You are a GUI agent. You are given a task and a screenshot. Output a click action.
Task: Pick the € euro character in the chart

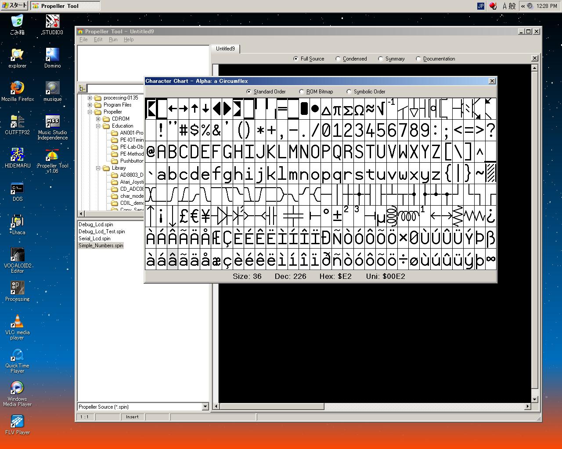[x=195, y=216]
